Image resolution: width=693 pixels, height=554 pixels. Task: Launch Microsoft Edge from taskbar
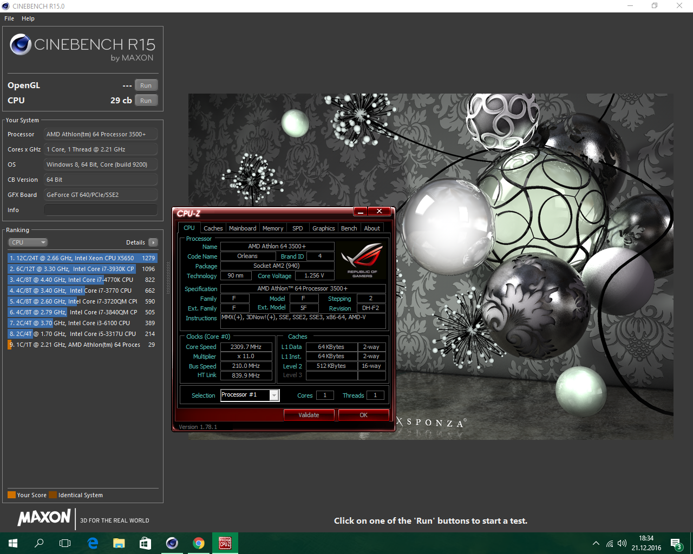click(x=93, y=543)
